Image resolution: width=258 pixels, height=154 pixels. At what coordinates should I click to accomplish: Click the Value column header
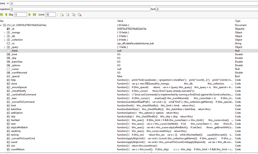[120, 21]
